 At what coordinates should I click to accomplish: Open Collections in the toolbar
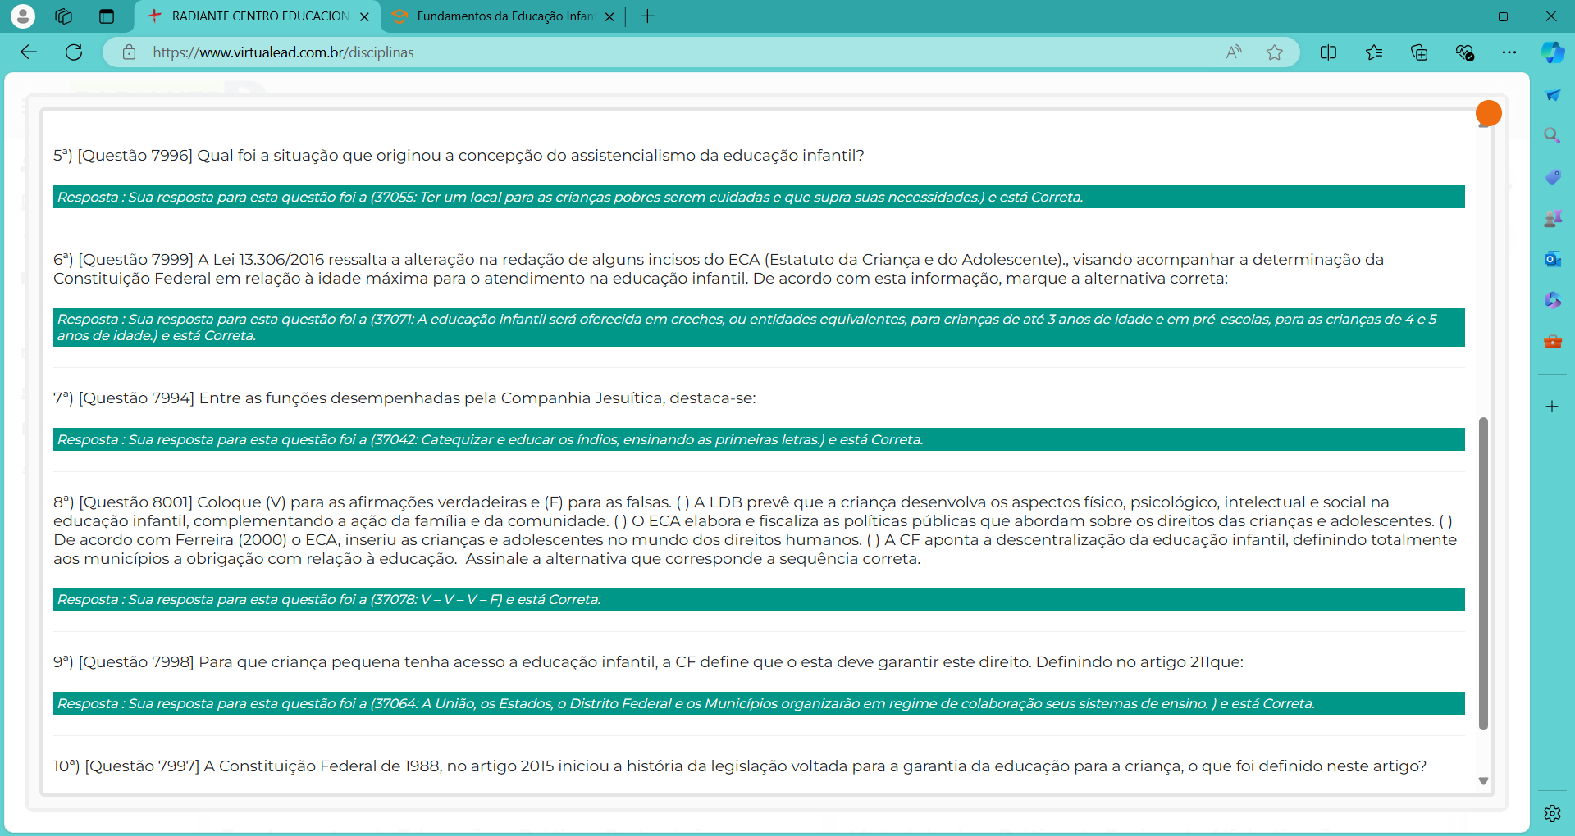click(1419, 52)
